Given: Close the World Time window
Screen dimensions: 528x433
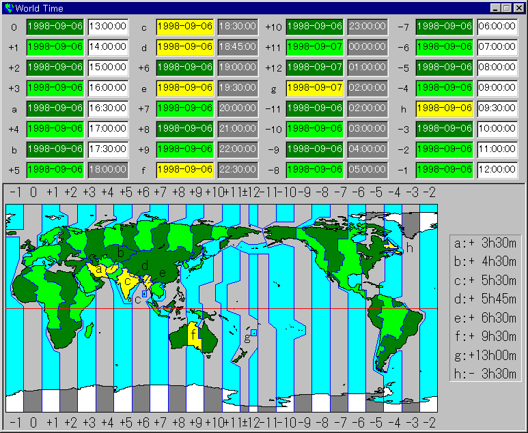Looking at the screenshot, I should click(518, 8).
